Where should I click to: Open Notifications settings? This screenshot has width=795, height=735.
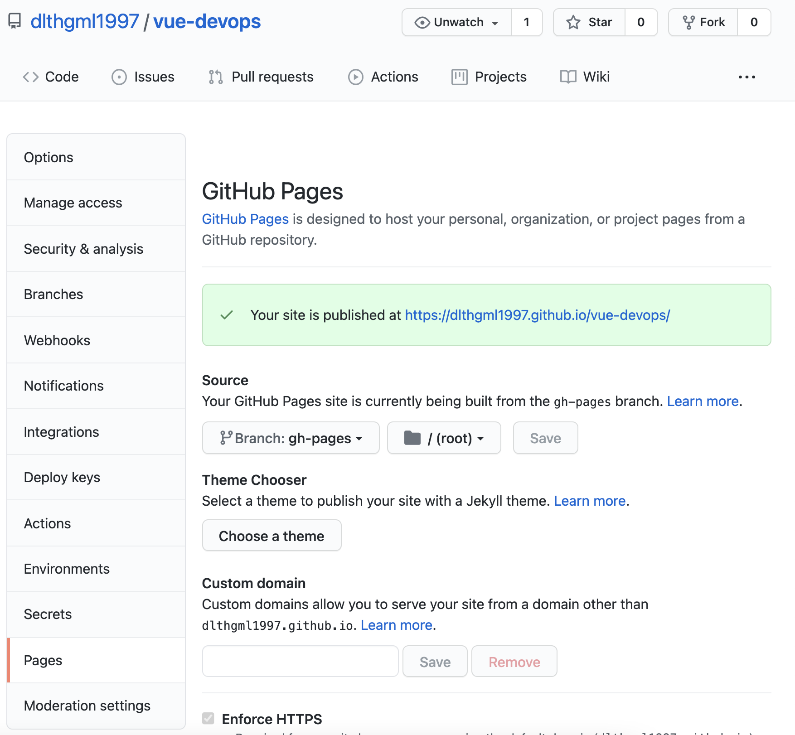[x=96, y=386]
